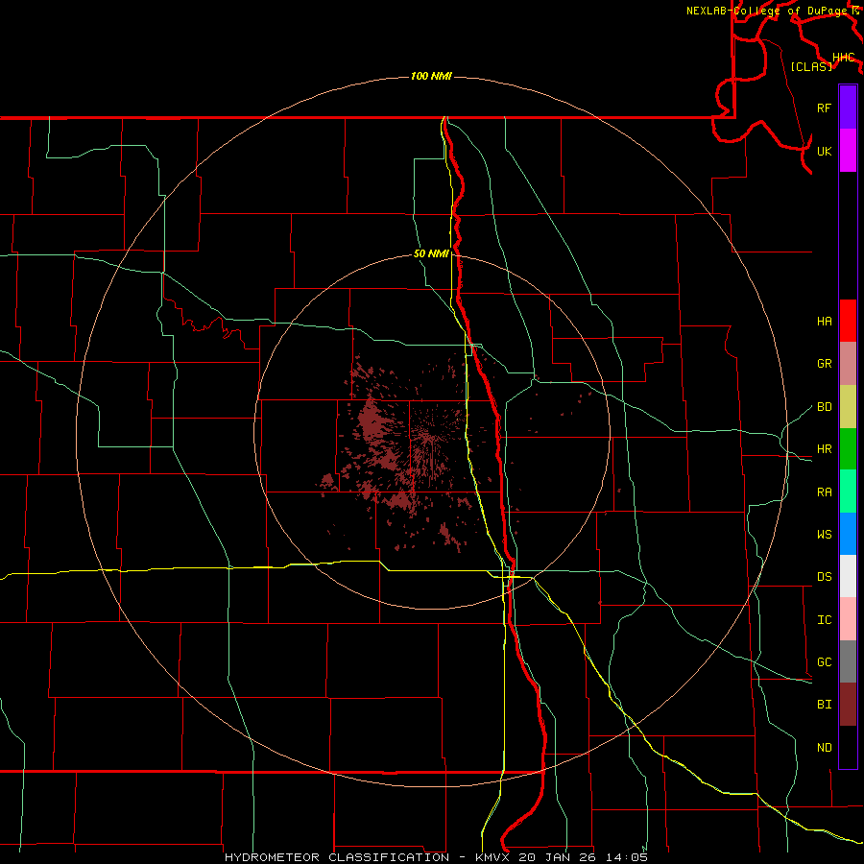Select the HR green legend block
The image size is (864, 864).
click(848, 449)
